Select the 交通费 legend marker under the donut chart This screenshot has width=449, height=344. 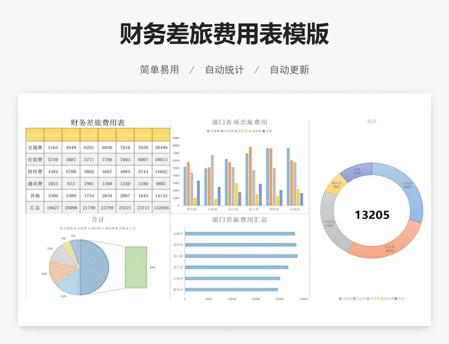tap(340, 298)
